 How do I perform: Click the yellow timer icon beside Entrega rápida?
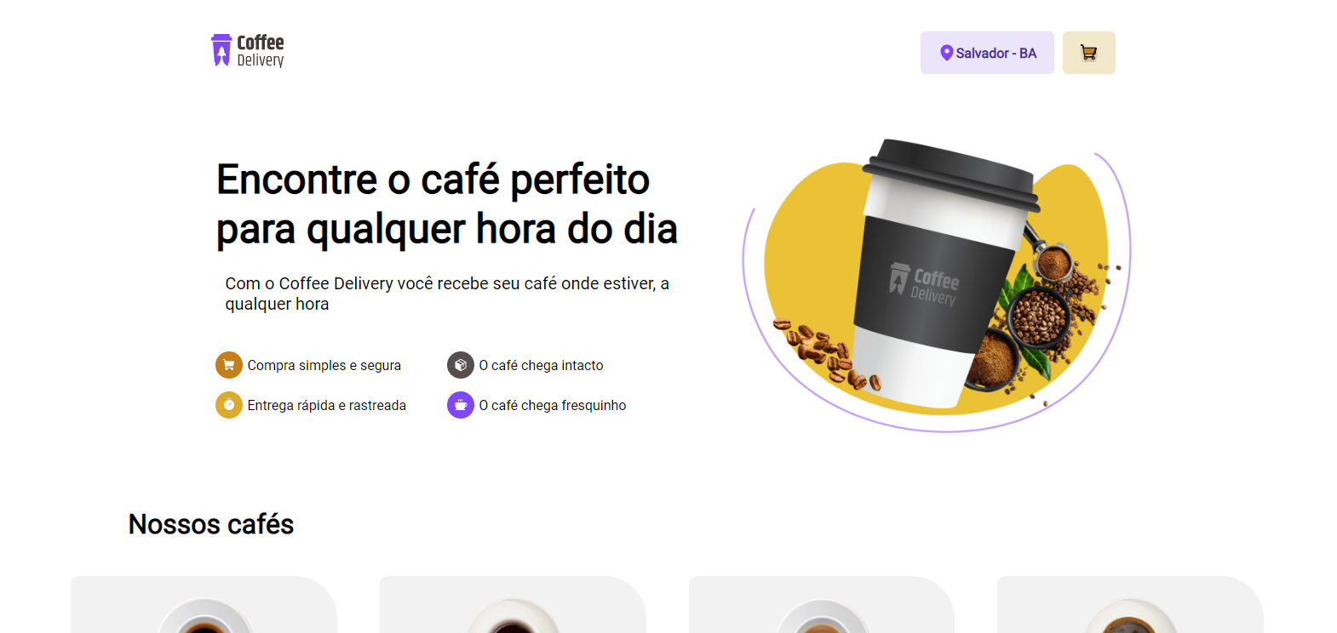pos(229,405)
